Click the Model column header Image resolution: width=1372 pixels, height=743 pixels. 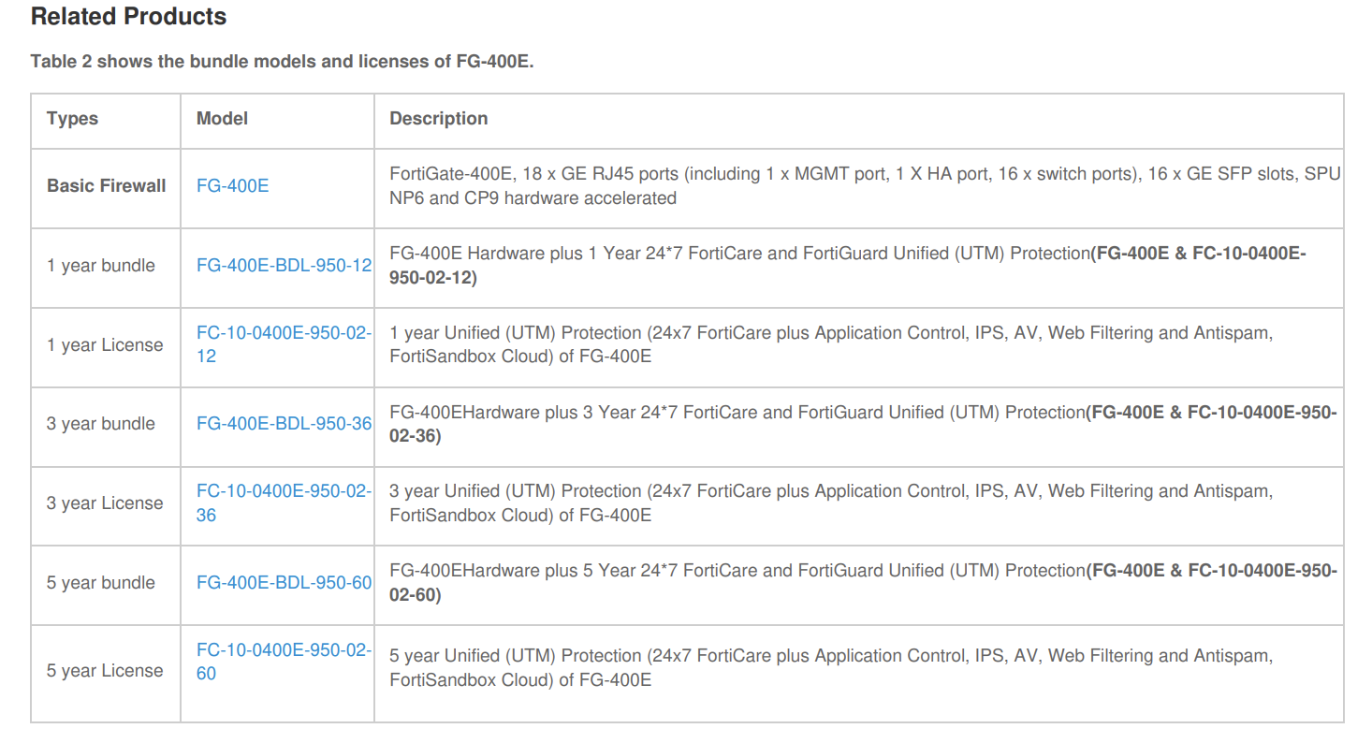(x=222, y=119)
